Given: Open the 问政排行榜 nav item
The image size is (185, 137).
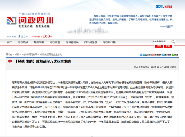Looking at the screenshot, I should tap(109, 42).
